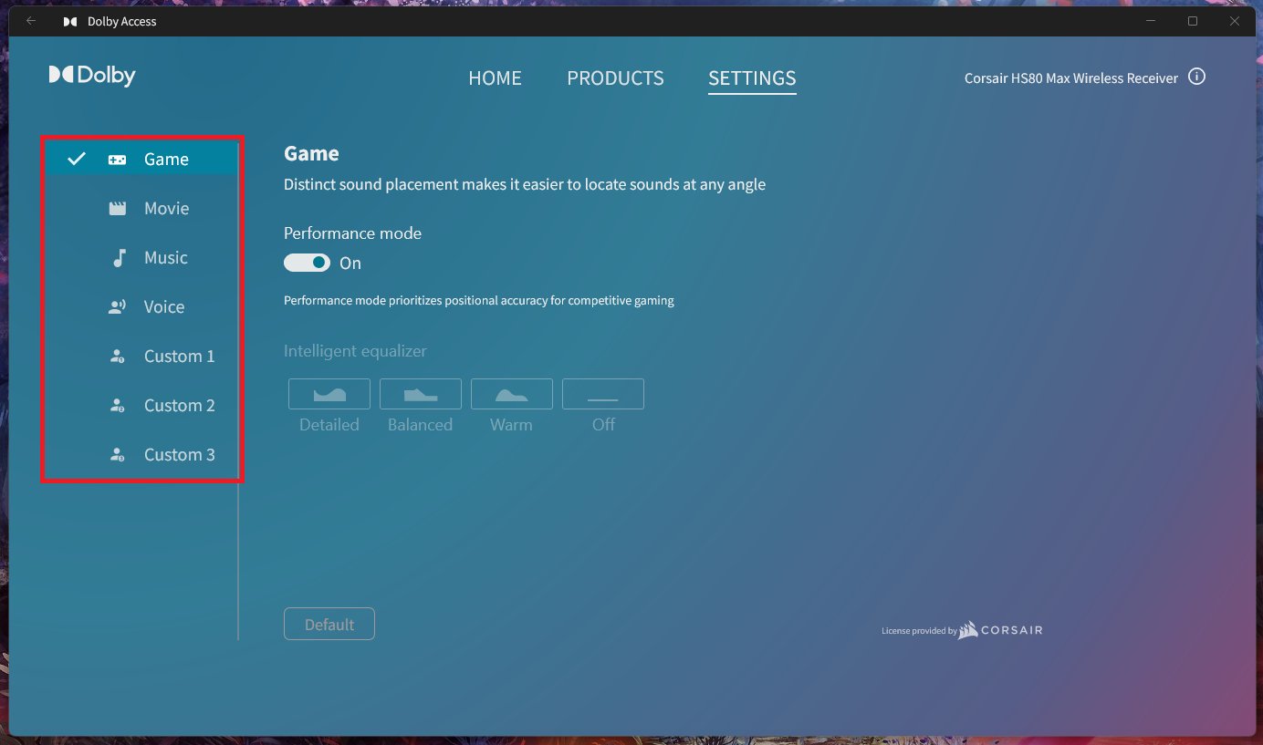
Task: Select the Detailed equalizer preset
Action: point(329,394)
